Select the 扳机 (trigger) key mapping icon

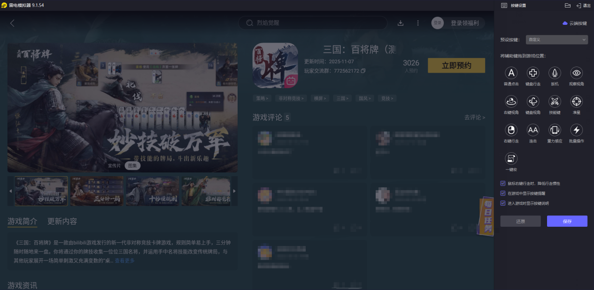click(555, 73)
